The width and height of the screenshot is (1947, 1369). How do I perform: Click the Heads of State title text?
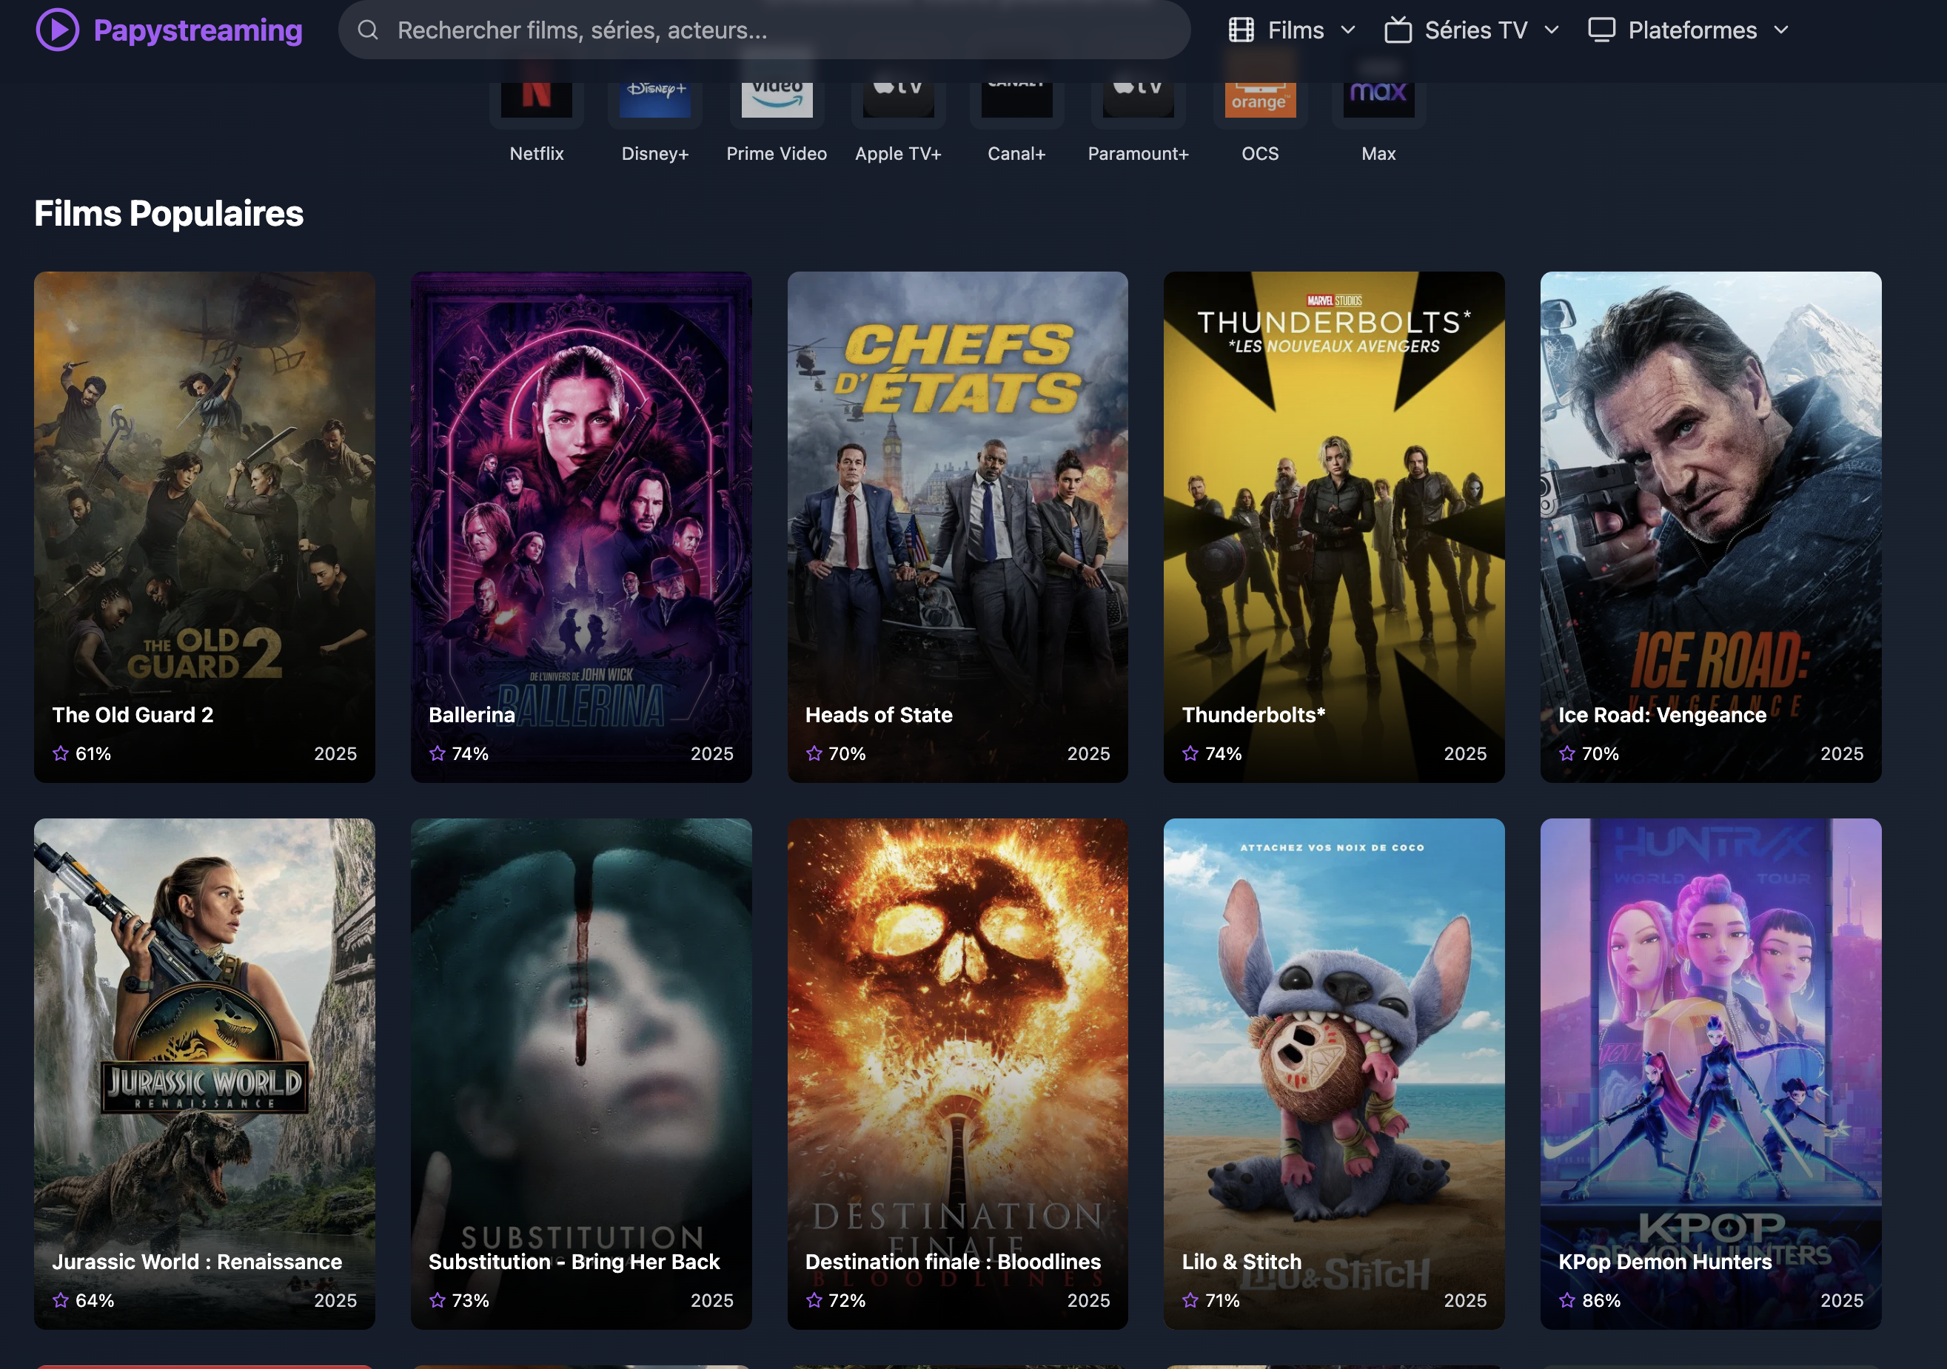[x=879, y=715]
